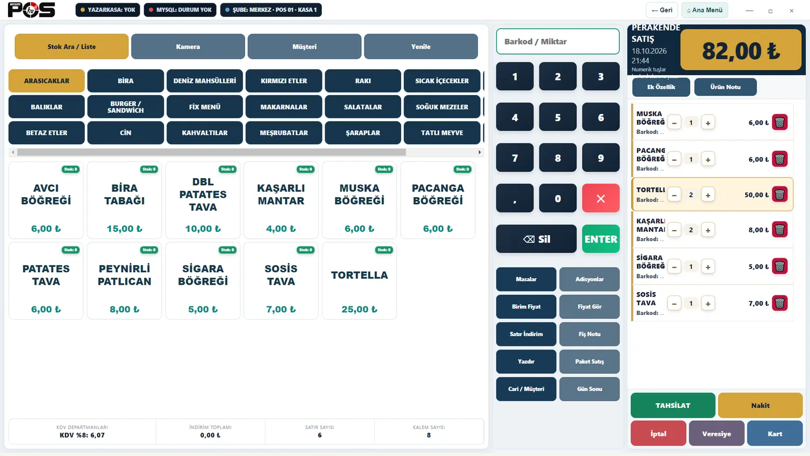Tap numpad key 5
This screenshot has width=810, height=456.
[x=558, y=117]
